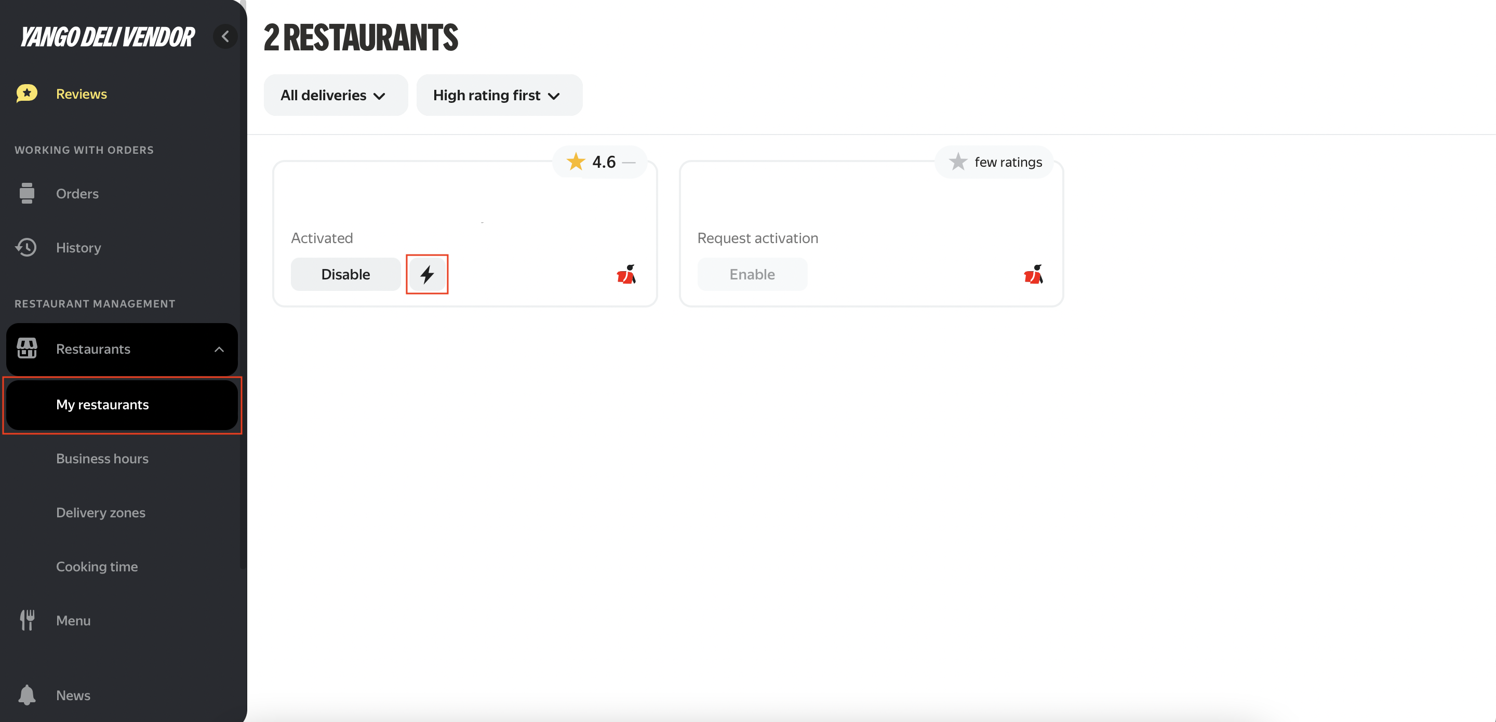Open News from the sidebar

(73, 696)
